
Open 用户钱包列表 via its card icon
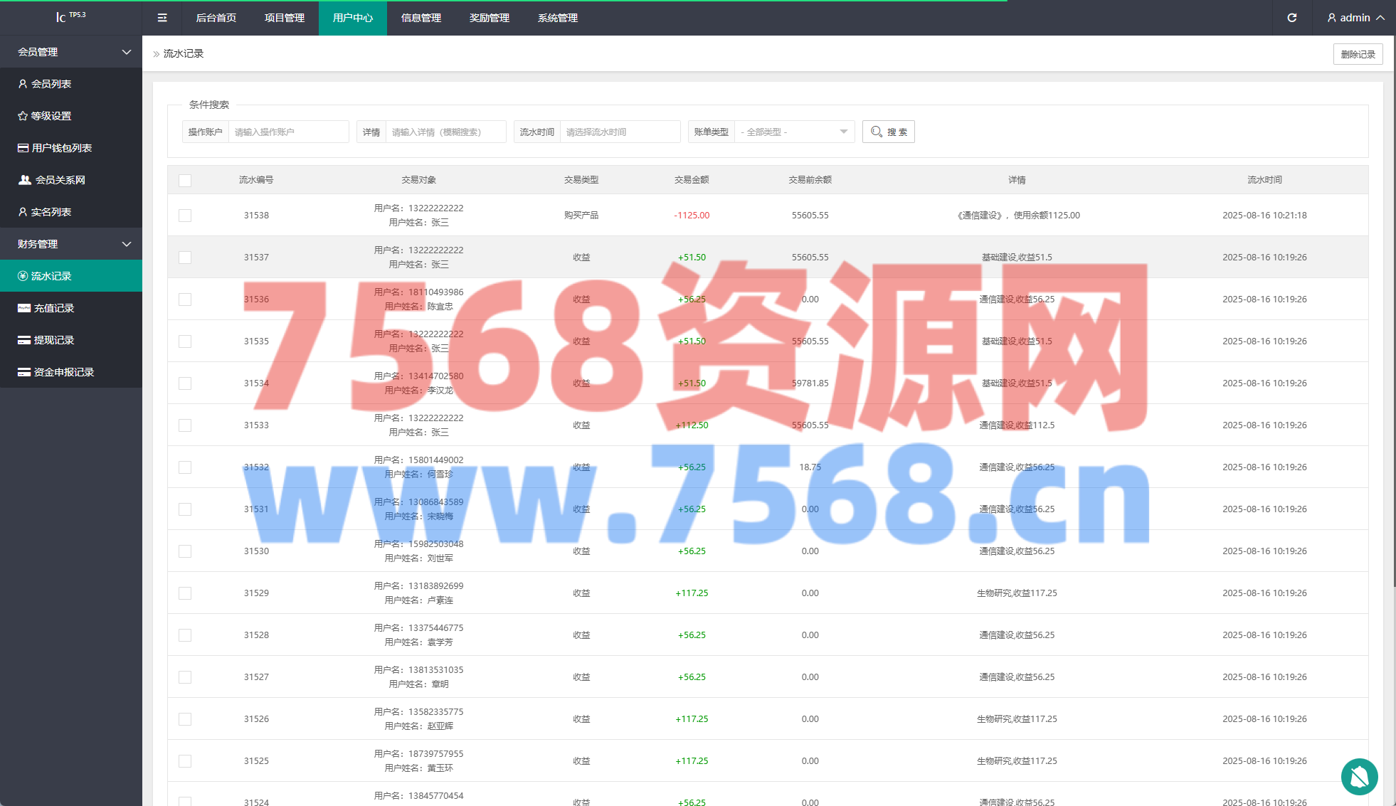point(23,148)
